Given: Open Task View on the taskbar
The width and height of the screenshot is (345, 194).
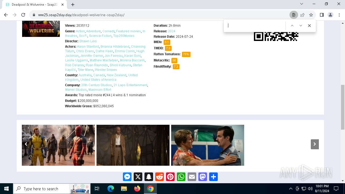Looking at the screenshot, I should [x=97, y=189].
